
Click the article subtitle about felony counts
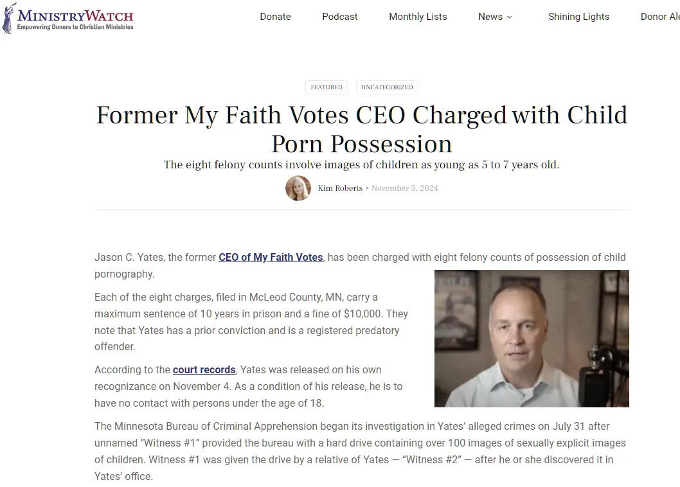361,164
